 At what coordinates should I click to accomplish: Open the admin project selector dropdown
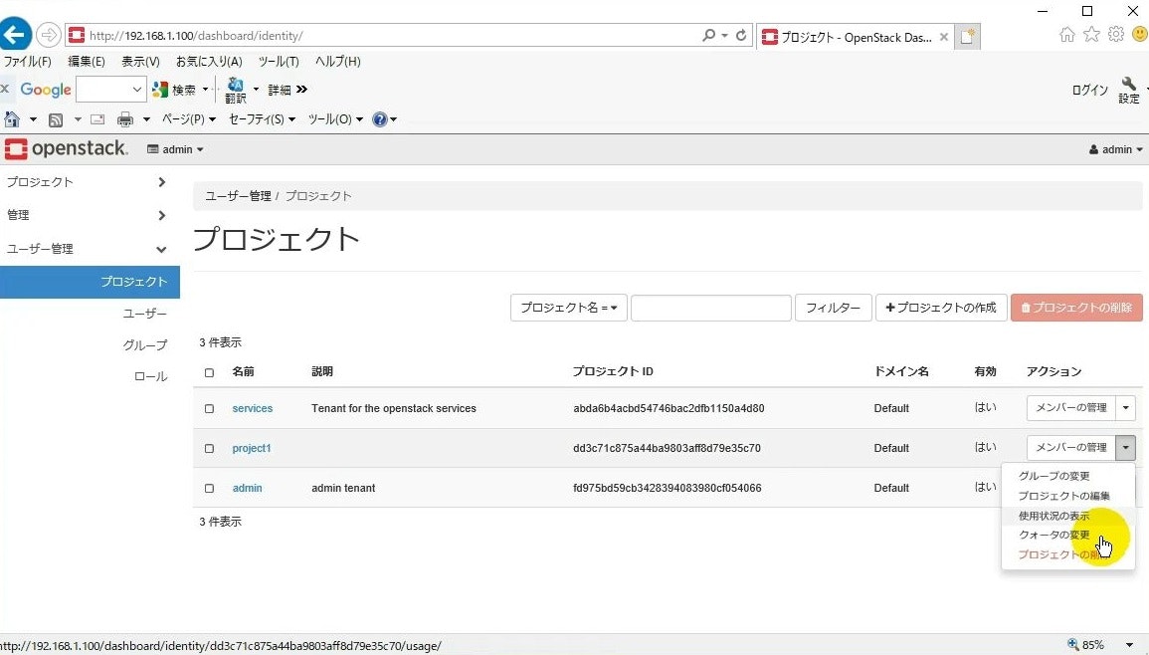[x=175, y=149]
